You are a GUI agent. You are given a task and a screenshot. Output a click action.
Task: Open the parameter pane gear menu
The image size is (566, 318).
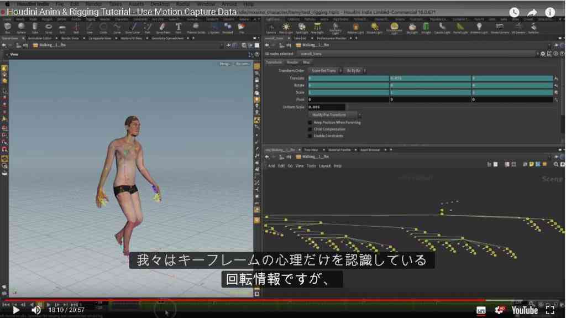click(543, 54)
